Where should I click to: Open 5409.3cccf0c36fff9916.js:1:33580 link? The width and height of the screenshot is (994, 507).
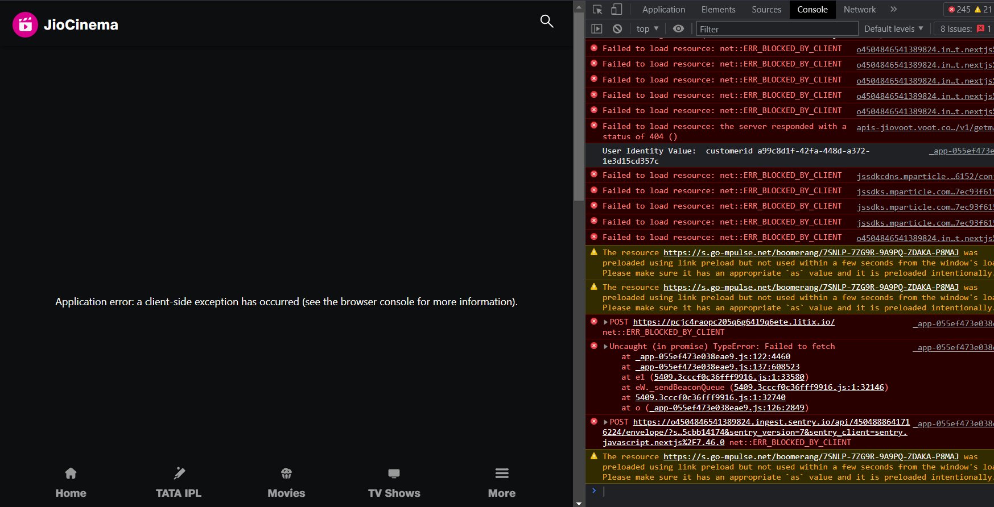(x=729, y=377)
